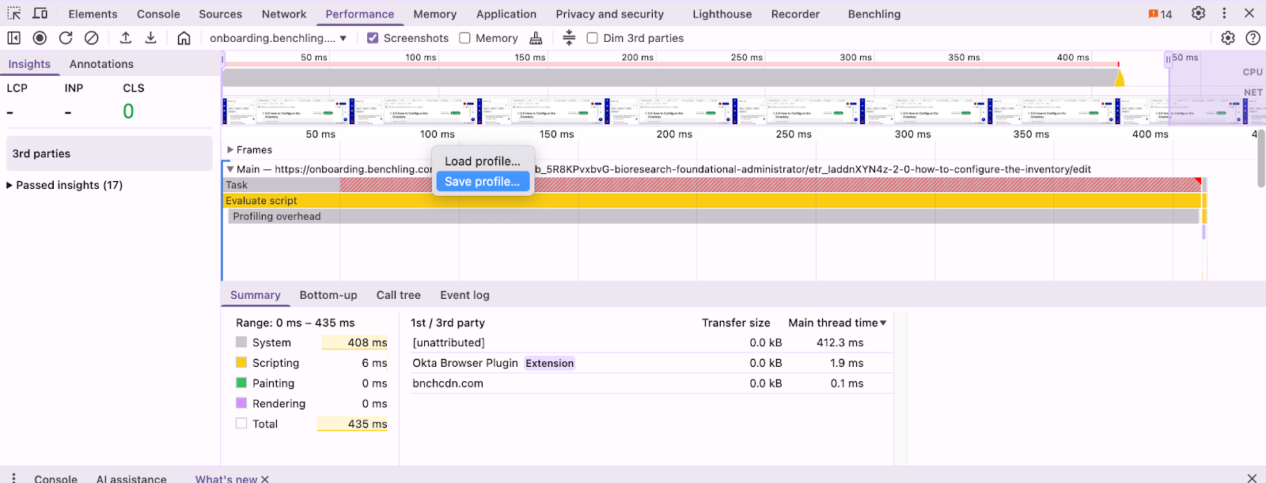Open the Annotations tab
This screenshot has width=1266, height=483.
pos(101,64)
